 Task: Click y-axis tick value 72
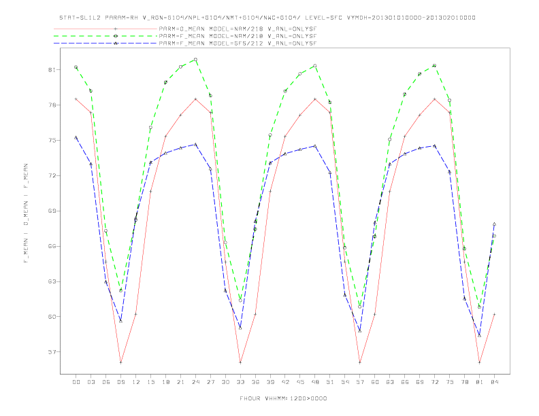[x=52, y=176]
